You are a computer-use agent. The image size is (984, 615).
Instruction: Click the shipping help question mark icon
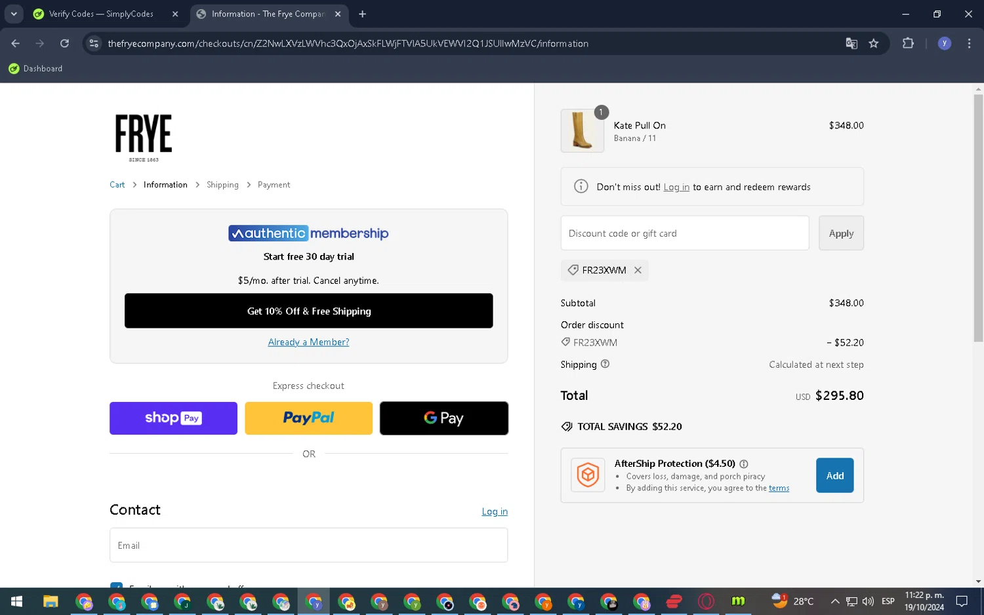pos(605,364)
